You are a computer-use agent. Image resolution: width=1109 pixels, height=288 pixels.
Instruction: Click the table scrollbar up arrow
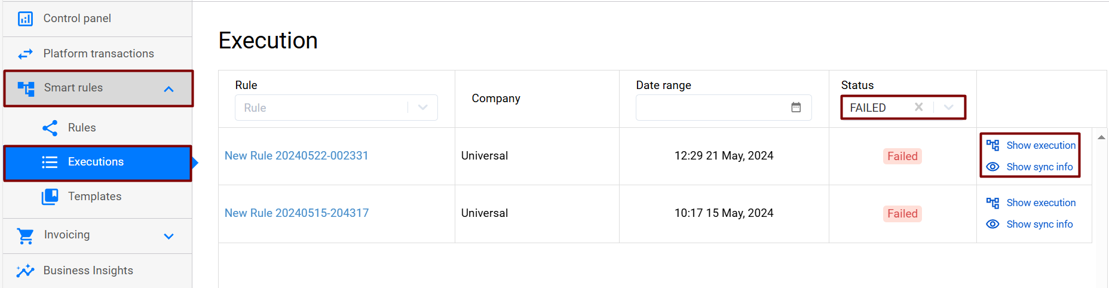tap(1101, 137)
